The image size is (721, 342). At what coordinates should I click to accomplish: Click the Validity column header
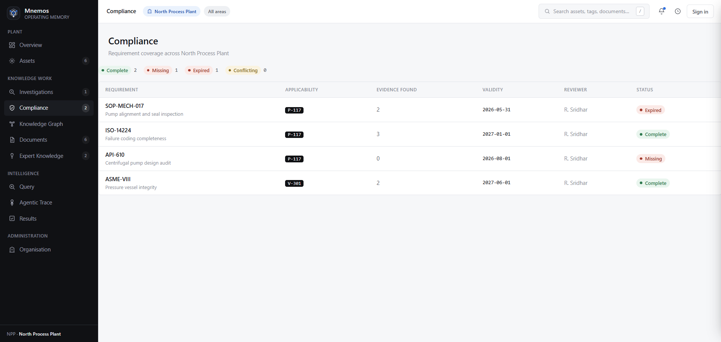pyautogui.click(x=493, y=90)
